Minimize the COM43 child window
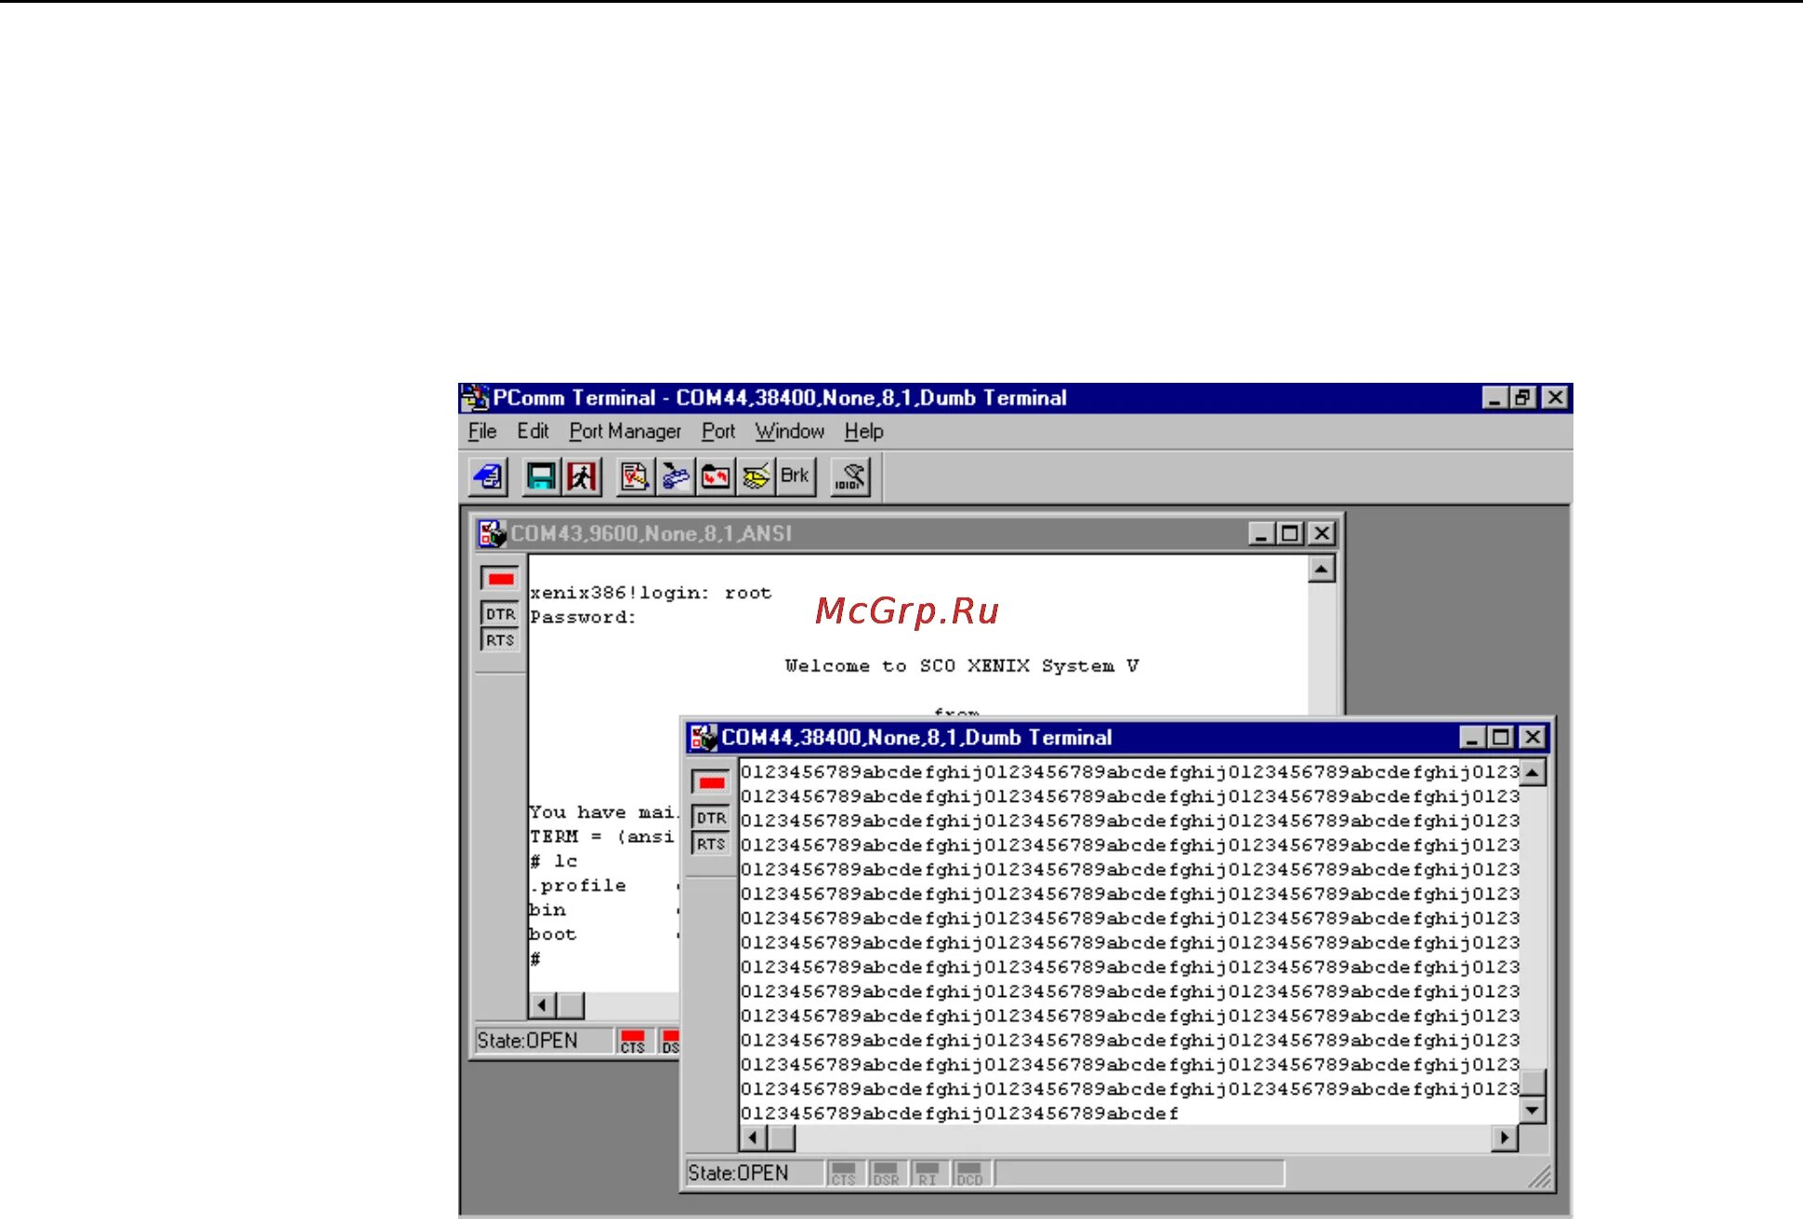Viewport: 1803px width, 1219px height. 1260,533
